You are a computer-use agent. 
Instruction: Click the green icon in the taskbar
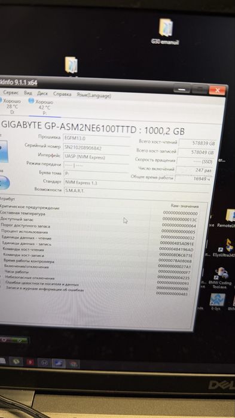16,362
